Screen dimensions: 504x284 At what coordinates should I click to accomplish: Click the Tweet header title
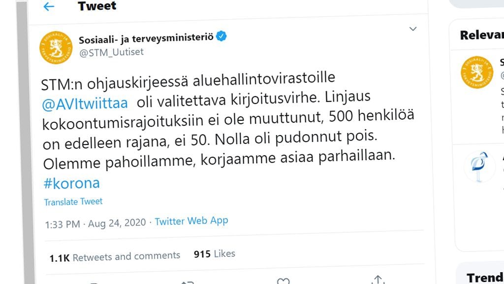(x=97, y=6)
